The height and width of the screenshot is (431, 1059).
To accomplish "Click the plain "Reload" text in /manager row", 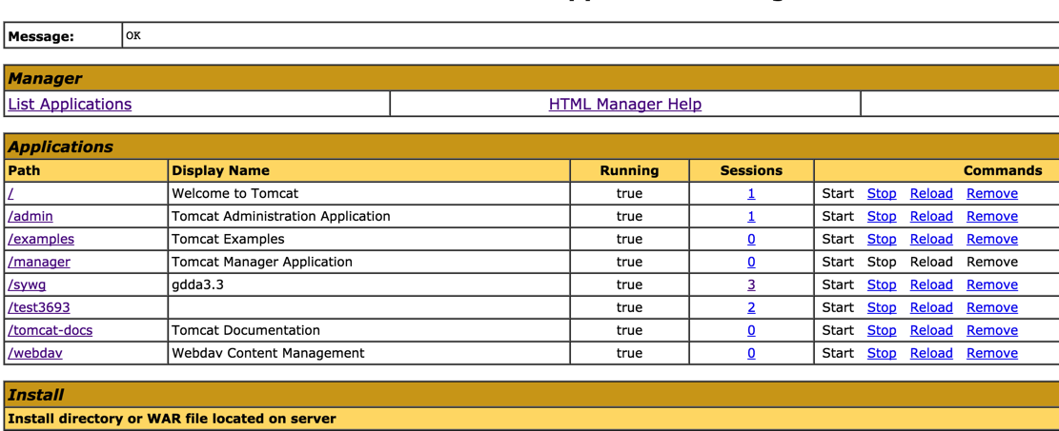I will (931, 262).
